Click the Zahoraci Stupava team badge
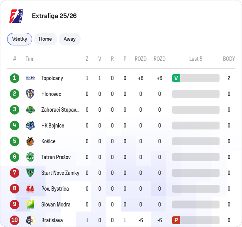 click(x=30, y=110)
